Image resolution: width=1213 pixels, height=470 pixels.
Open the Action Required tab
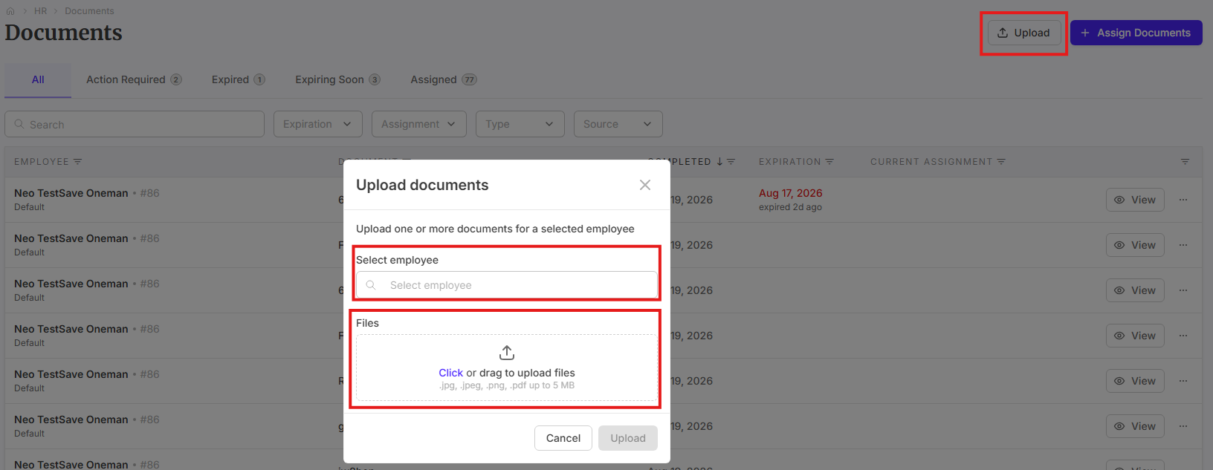(x=134, y=79)
